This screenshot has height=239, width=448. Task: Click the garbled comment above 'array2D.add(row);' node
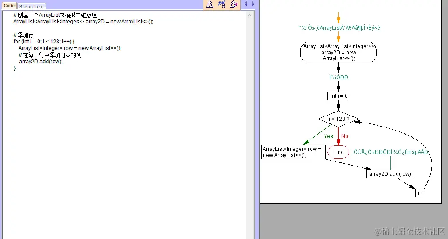pyautogui.click(x=391, y=152)
